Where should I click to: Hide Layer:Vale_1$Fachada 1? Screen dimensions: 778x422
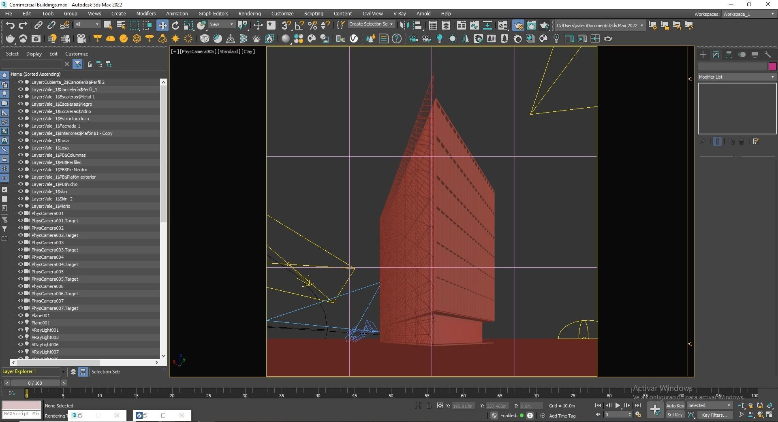[x=20, y=126]
